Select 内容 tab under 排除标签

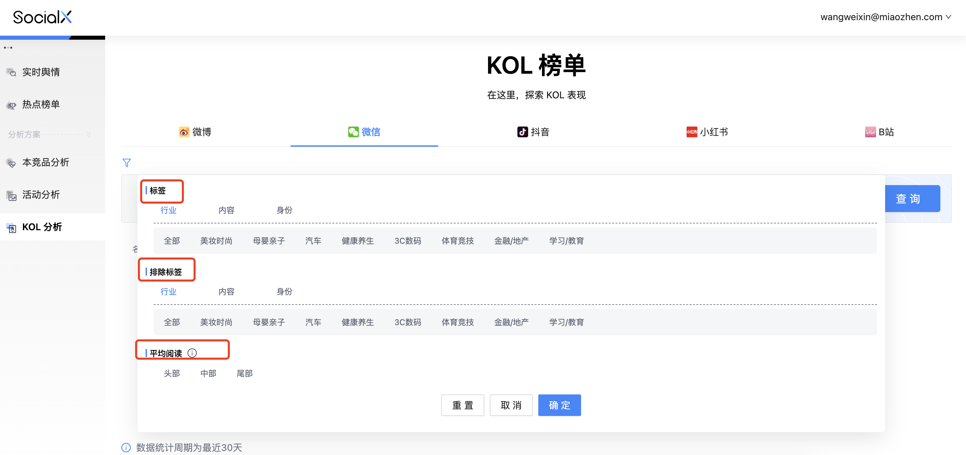227,291
